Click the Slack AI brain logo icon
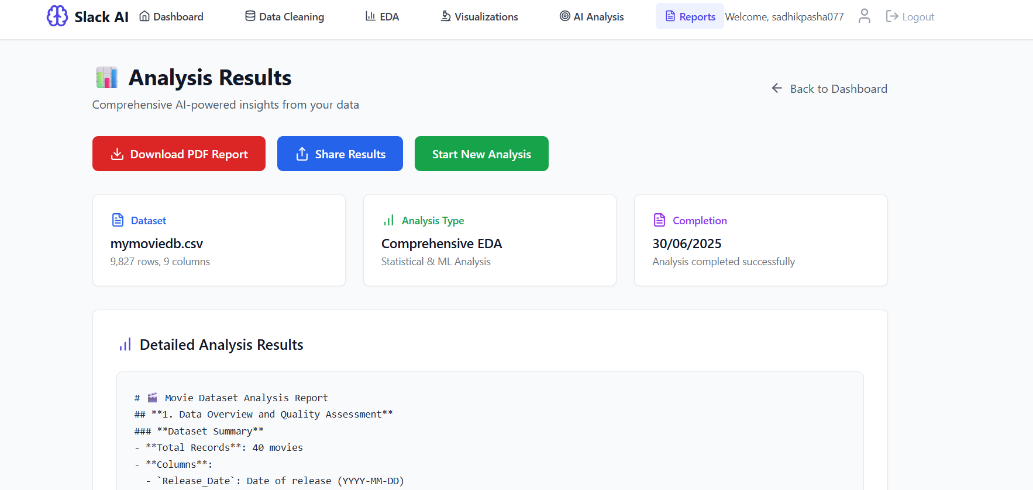 click(57, 16)
